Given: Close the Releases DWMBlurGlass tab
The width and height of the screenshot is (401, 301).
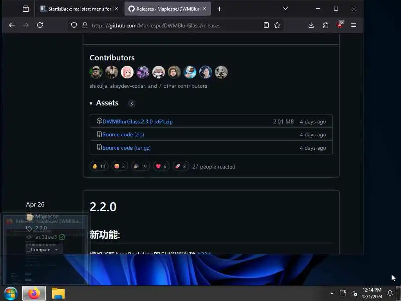Looking at the screenshot, I should click(204, 9).
